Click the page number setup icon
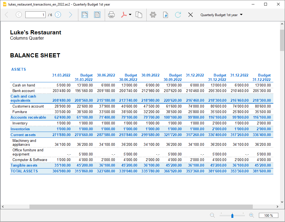Viewport: 285px width, 222px height. [x=165, y=15]
